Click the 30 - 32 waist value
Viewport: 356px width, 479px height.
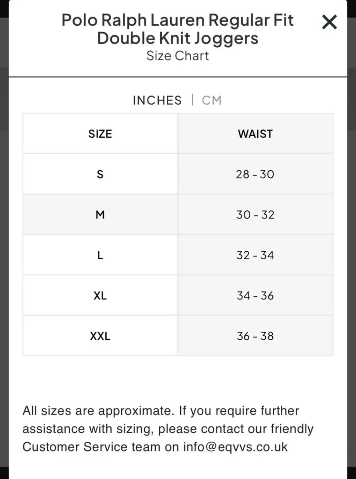point(255,215)
